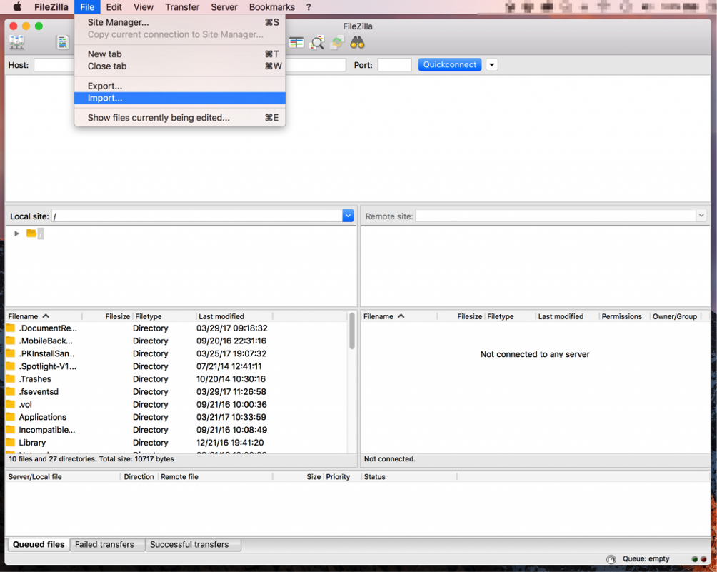This screenshot has width=717, height=572.
Task: Click the Local site path field
Action: (197, 216)
